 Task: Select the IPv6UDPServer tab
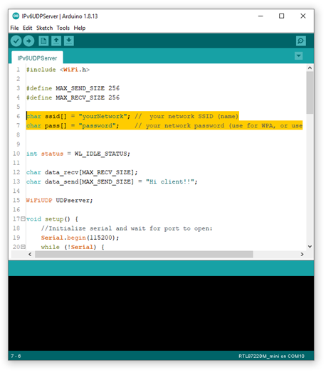coord(38,58)
